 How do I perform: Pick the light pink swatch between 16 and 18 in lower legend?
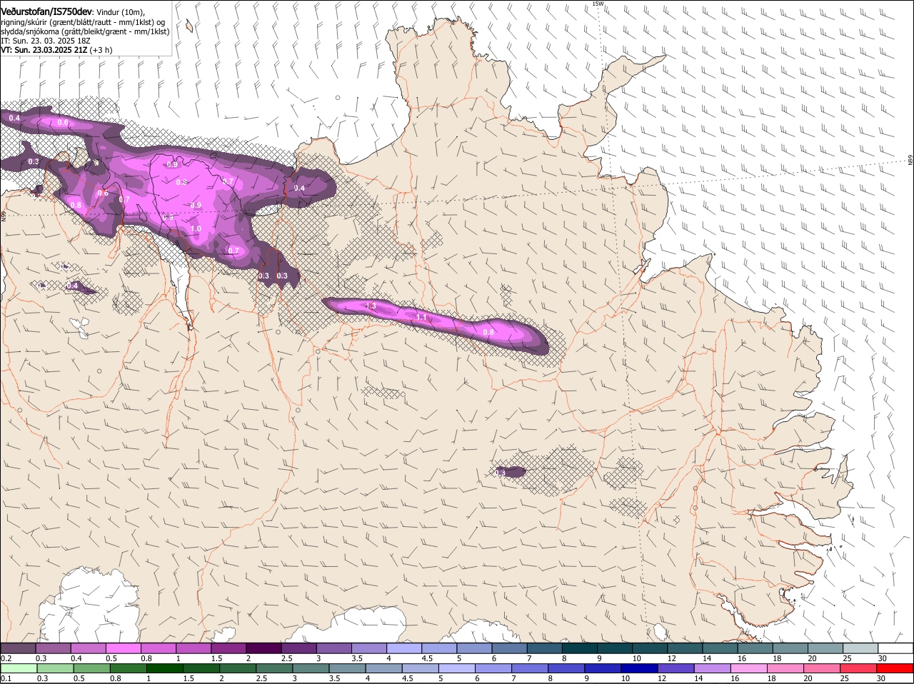click(x=749, y=668)
